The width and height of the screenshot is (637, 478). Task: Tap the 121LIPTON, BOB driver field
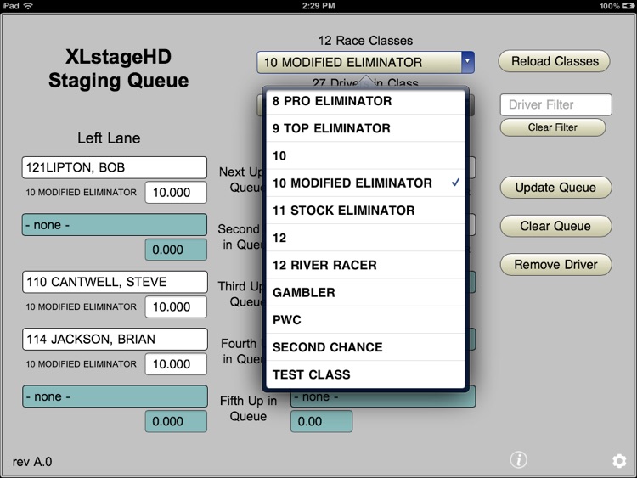tap(114, 167)
